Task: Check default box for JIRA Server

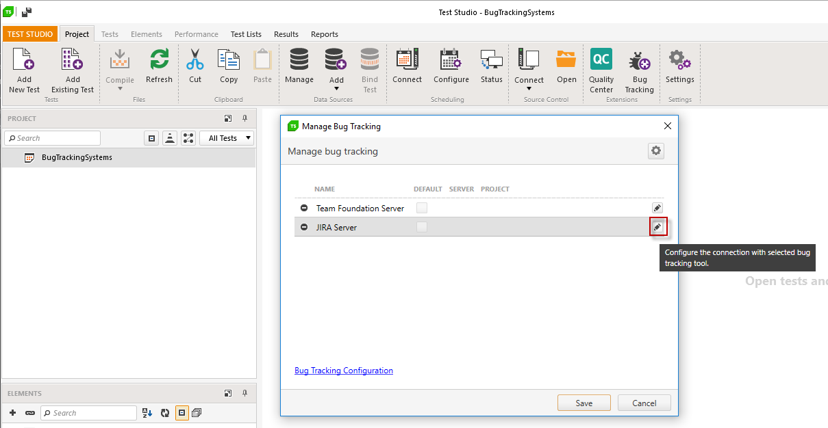Action: coord(422,227)
